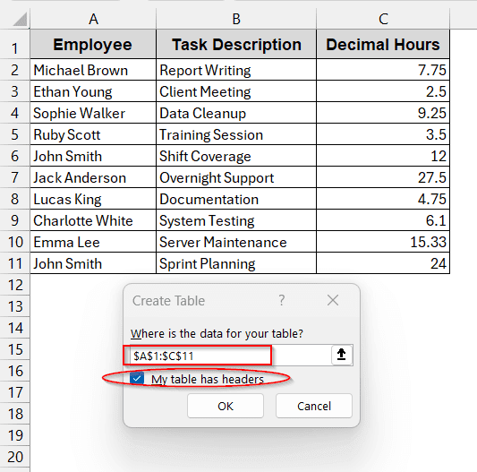Select row 5 header

coord(15,134)
